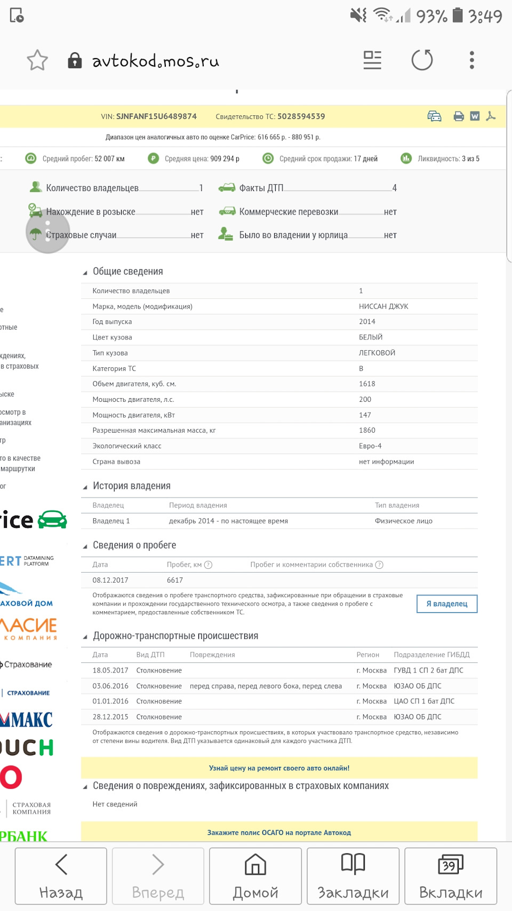This screenshot has height=911, width=512.
Task: Open ОСАГО policy order banner link
Action: 279,832
